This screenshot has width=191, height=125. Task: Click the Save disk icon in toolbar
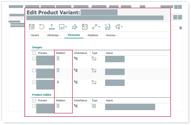coord(32,26)
